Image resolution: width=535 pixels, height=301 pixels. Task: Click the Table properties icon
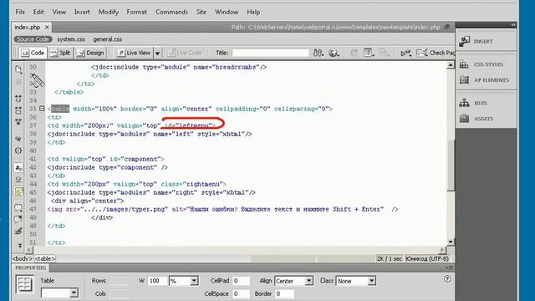point(24,284)
